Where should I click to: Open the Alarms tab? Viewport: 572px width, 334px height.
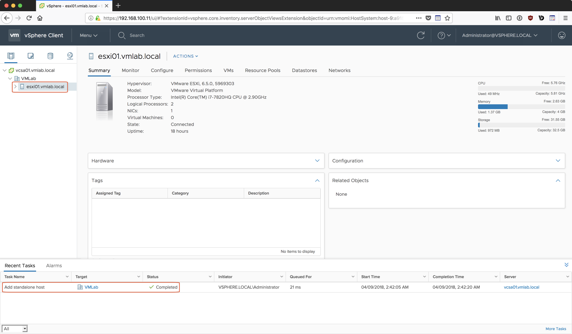[x=54, y=266]
